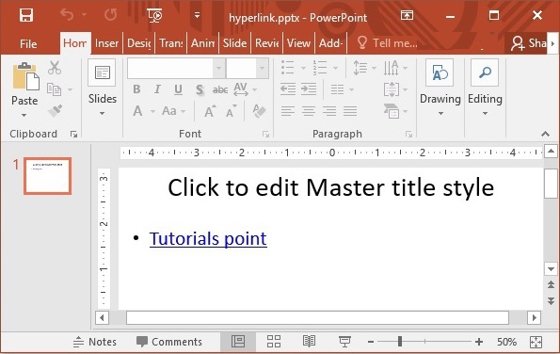The width and height of the screenshot is (560, 354).
Task: Open the Comments pane
Action: point(169,342)
